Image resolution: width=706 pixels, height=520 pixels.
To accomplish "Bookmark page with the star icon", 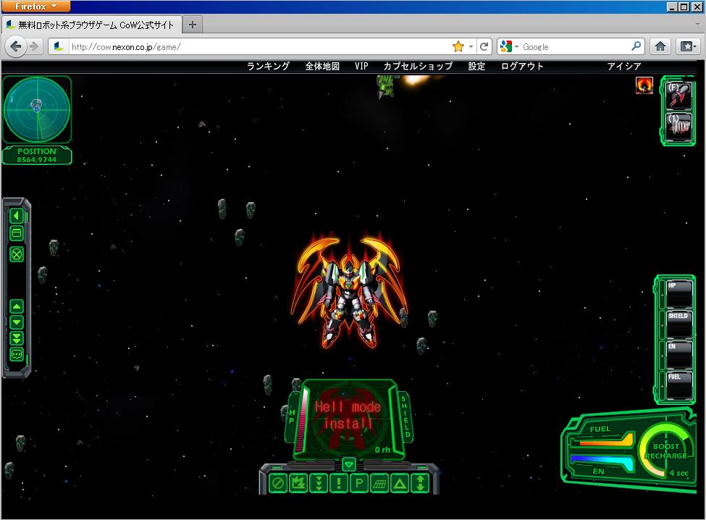I will click(458, 46).
